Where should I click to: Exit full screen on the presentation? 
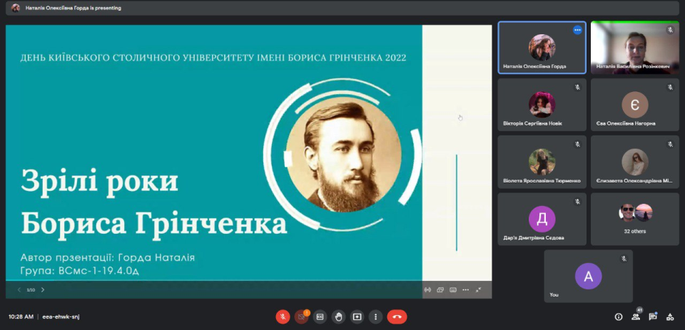click(478, 290)
